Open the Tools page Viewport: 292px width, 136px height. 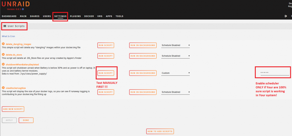(x=119, y=16)
